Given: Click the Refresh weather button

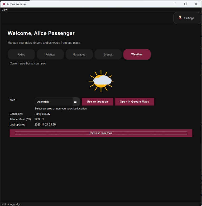Looking at the screenshot, I should [x=101, y=133].
